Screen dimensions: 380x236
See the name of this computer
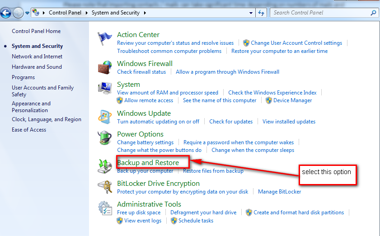coord(220,100)
